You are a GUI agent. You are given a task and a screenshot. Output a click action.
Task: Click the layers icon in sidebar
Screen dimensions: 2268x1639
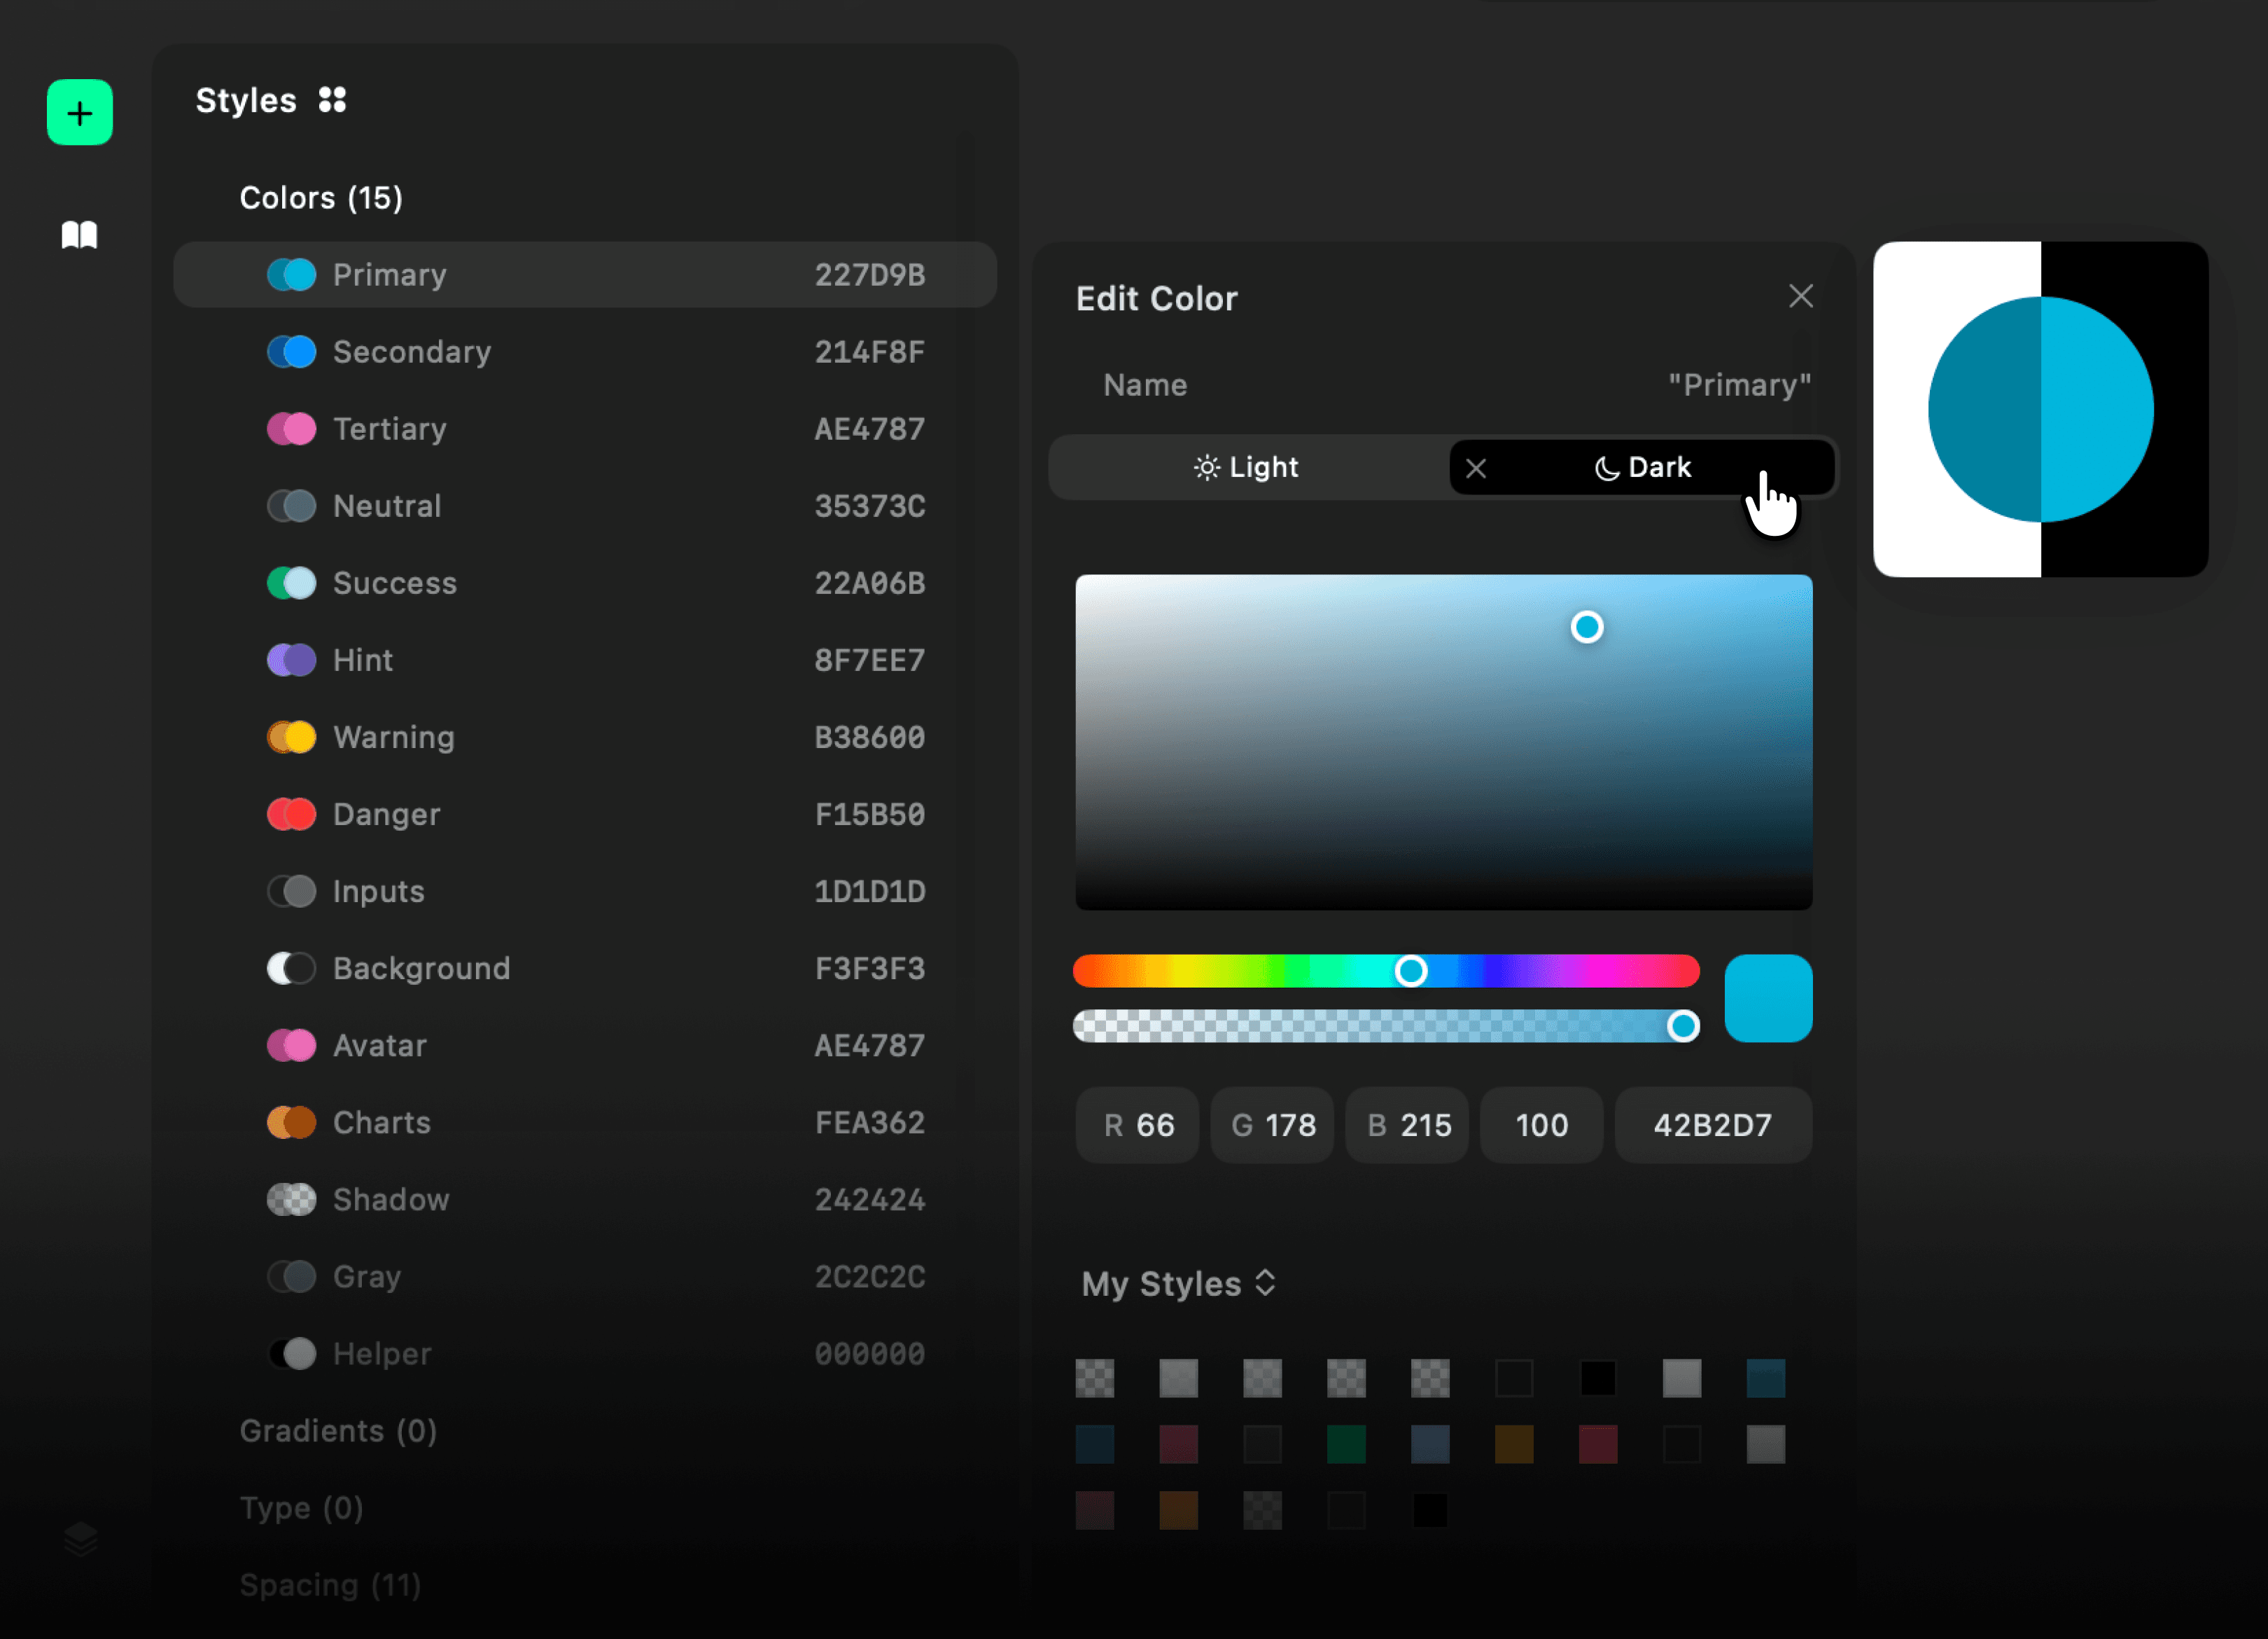80,1539
